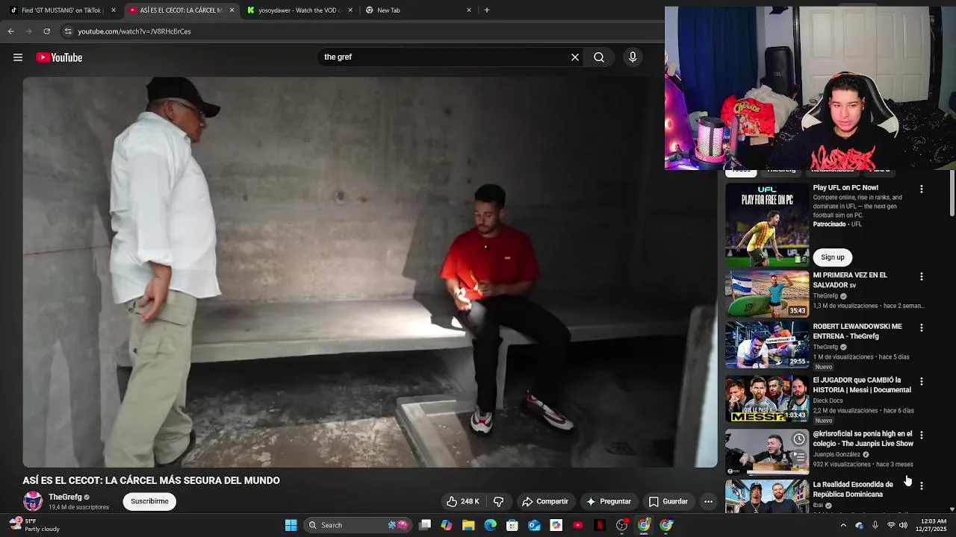Click the Preguntar ask button
The image size is (956, 537).
tap(609, 501)
